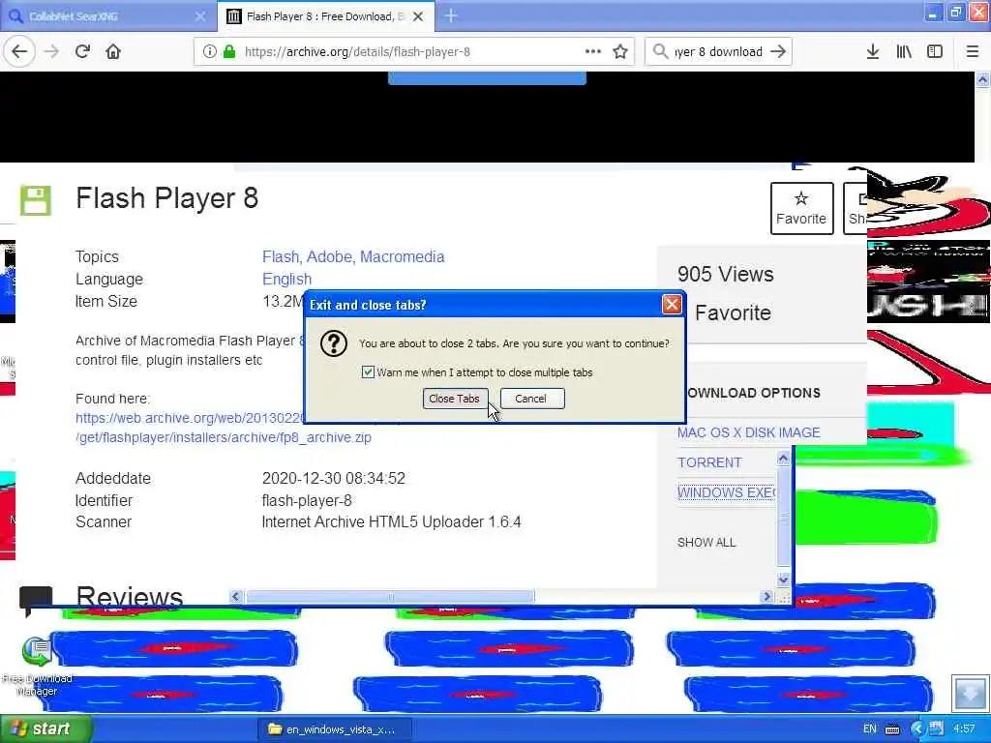Submit search with the search bar arrow
The image size is (991, 743).
tap(778, 52)
